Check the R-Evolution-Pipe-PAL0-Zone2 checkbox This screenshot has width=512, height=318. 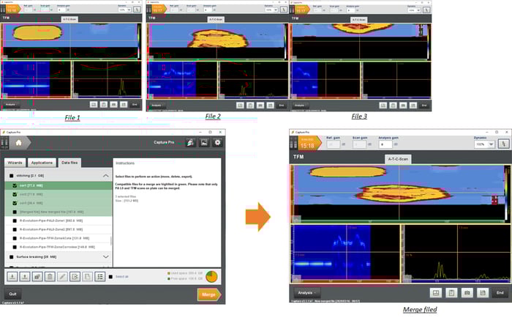coord(15,229)
